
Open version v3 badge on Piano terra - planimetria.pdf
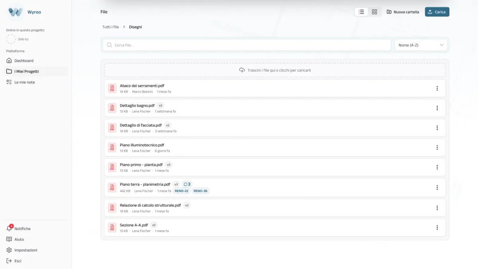pos(176,185)
